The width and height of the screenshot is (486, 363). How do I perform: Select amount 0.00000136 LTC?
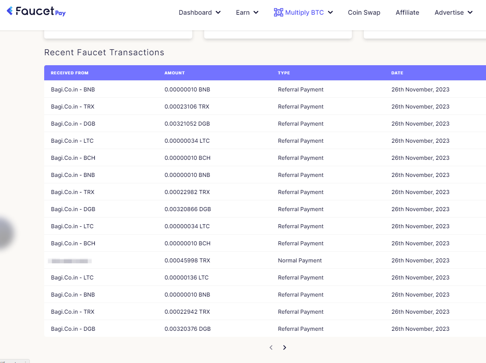(x=187, y=278)
